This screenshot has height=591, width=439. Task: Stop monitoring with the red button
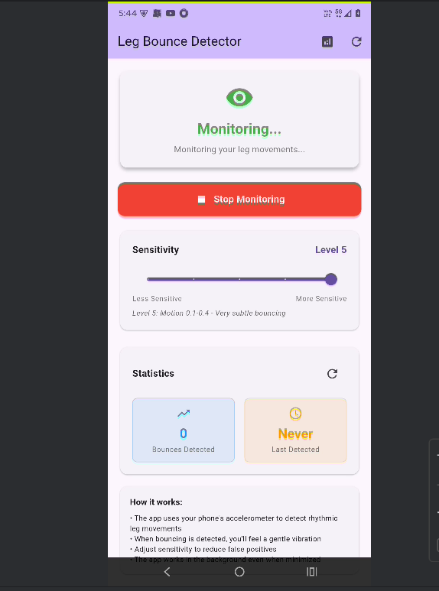(x=239, y=200)
